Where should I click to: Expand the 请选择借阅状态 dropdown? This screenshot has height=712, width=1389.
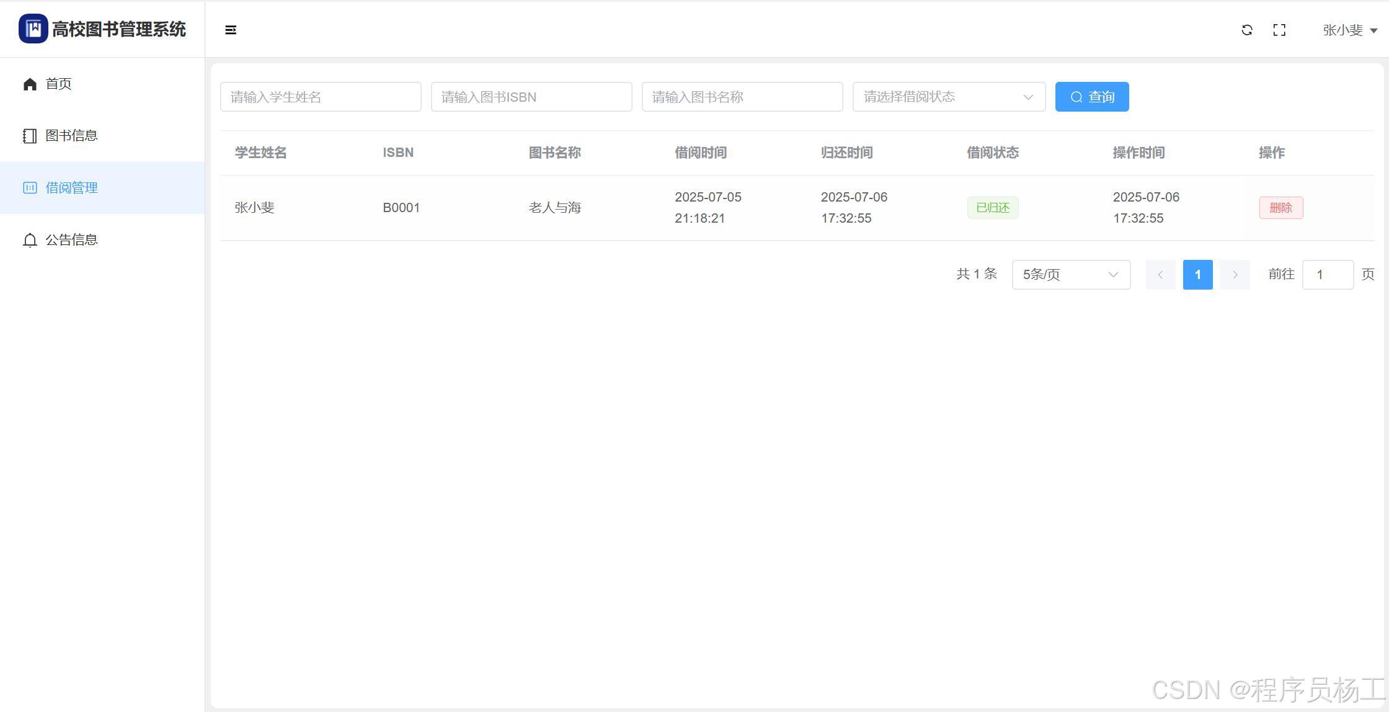[x=949, y=97]
